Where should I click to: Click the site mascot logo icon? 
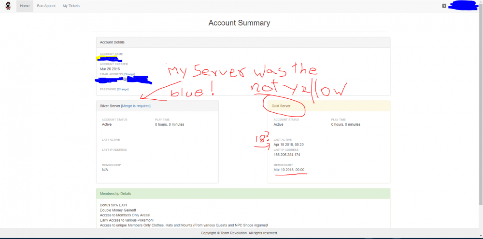(8, 6)
